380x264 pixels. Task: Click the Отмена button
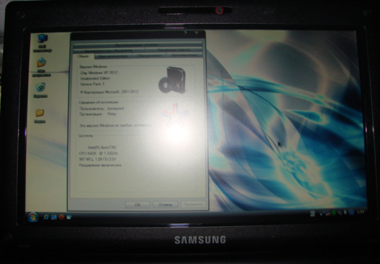(165, 205)
